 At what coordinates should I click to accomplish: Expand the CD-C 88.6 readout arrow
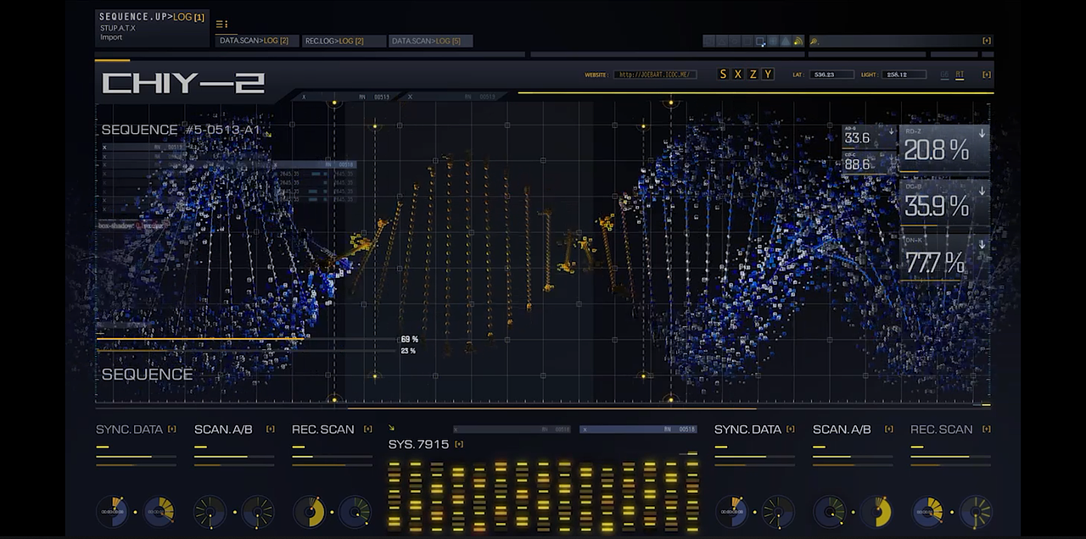(891, 159)
